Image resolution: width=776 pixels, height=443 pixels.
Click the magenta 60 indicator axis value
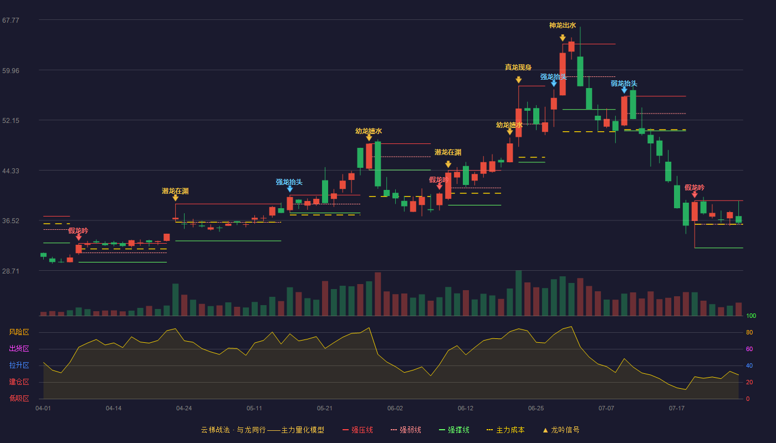pyautogui.click(x=749, y=349)
